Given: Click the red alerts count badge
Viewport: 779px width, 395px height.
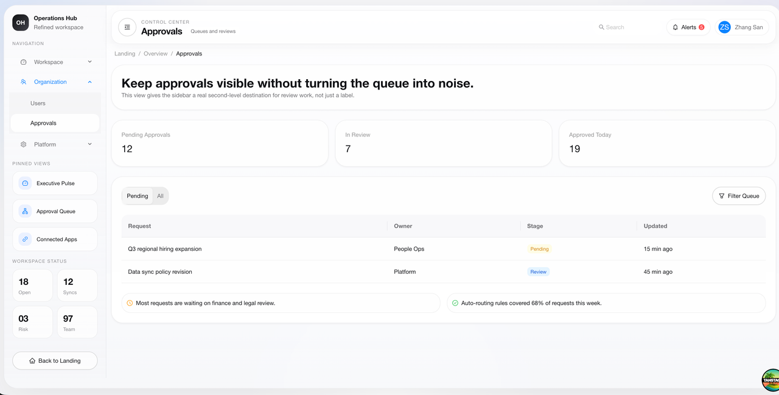Looking at the screenshot, I should coord(702,27).
